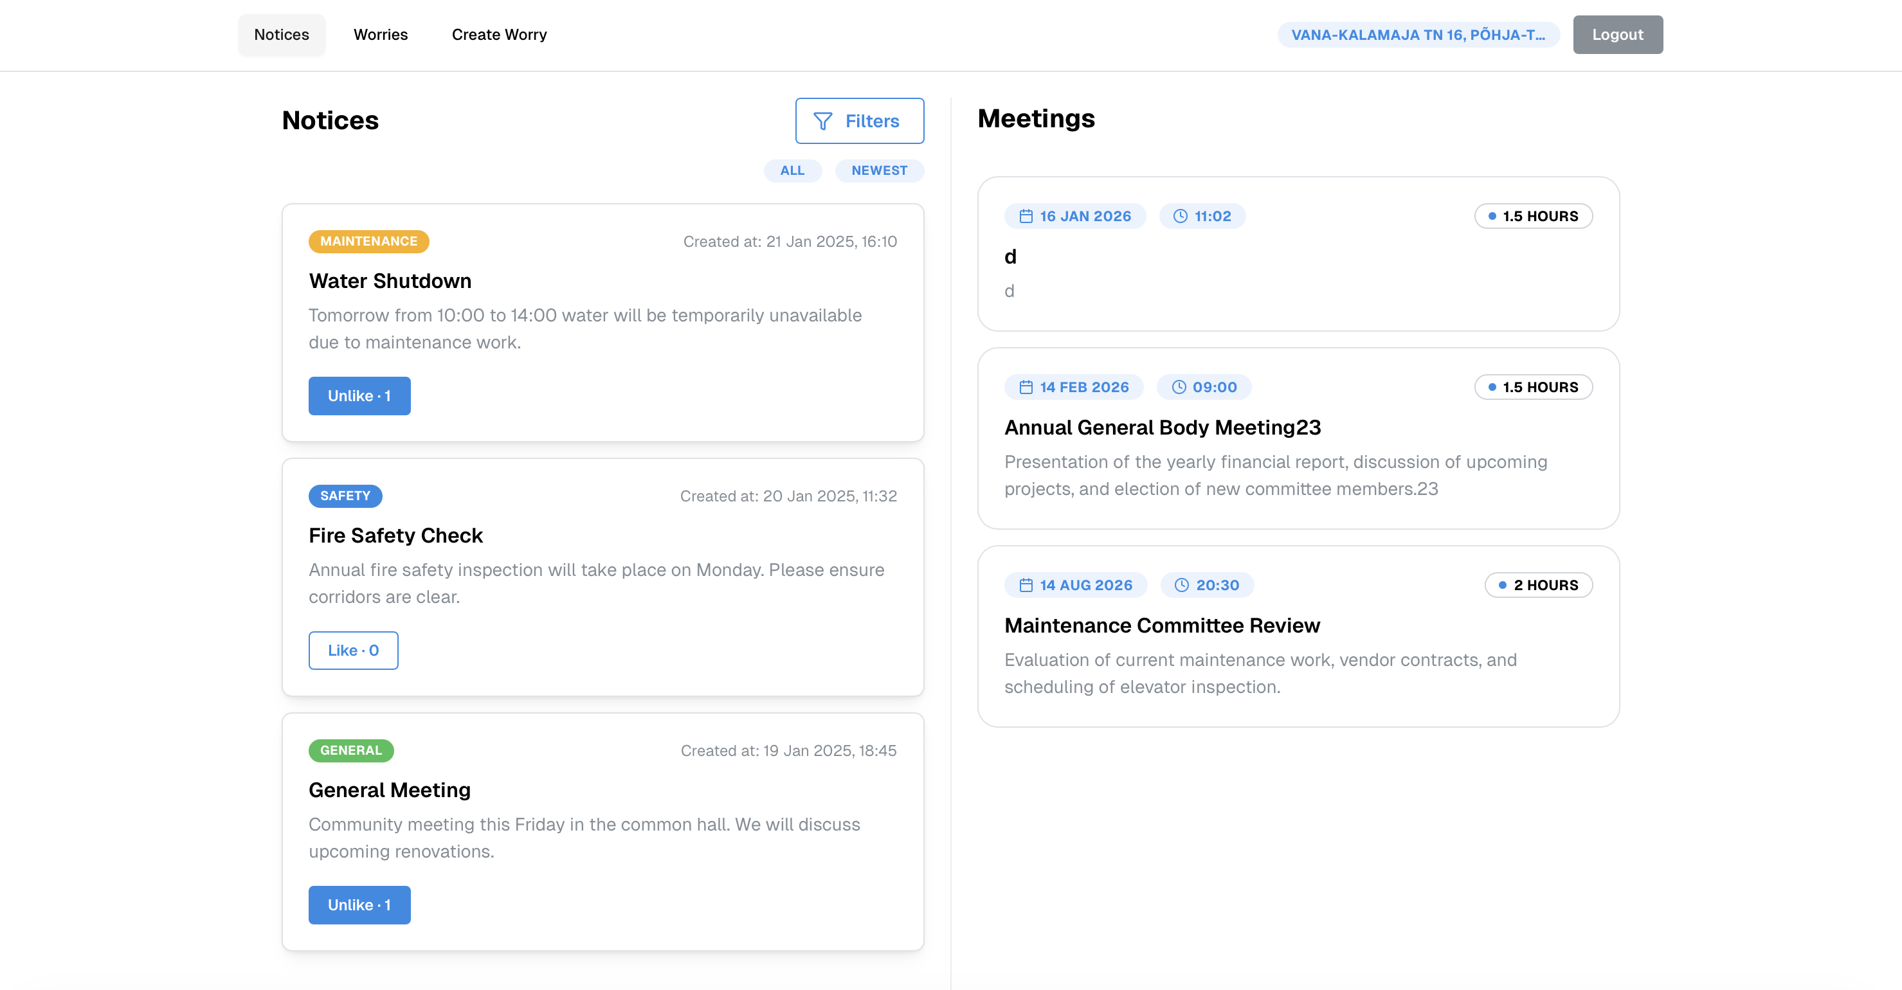1902x990 pixels.
Task: Open the Filters panel
Action: [x=858, y=121]
